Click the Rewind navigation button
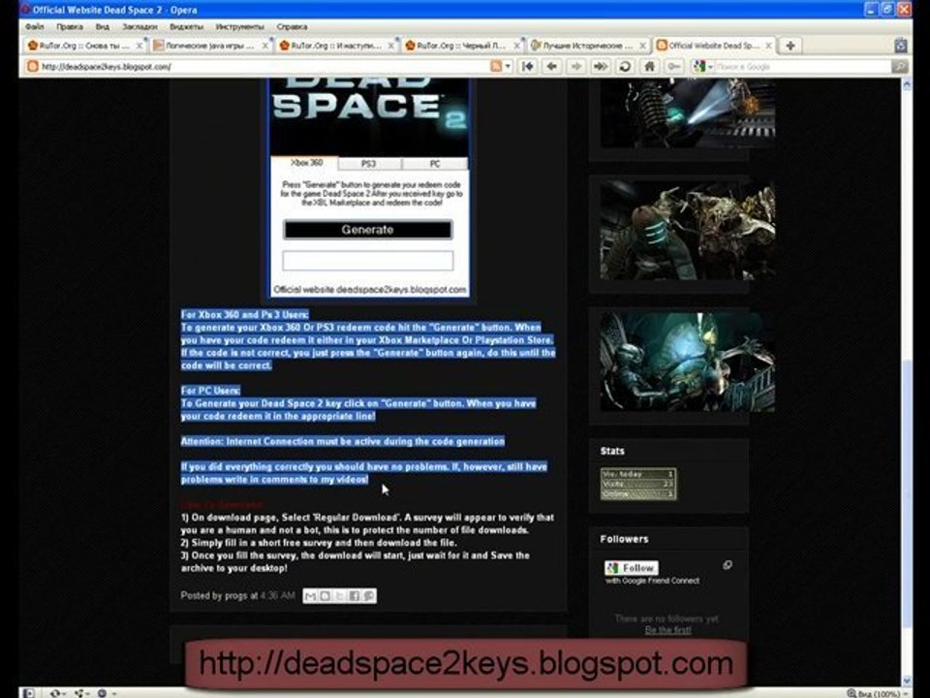Image resolution: width=930 pixels, height=698 pixels. point(528,67)
